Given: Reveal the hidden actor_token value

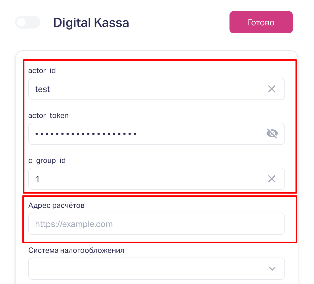Looking at the screenshot, I should 272,134.
